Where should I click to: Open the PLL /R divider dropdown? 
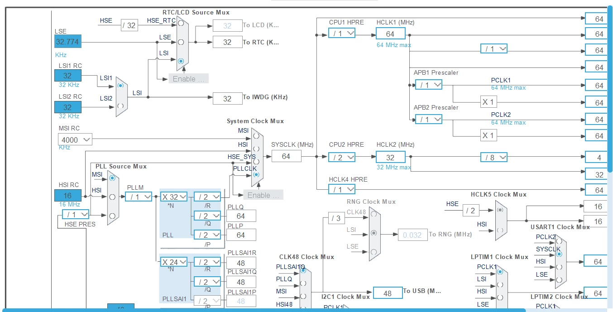(207, 197)
